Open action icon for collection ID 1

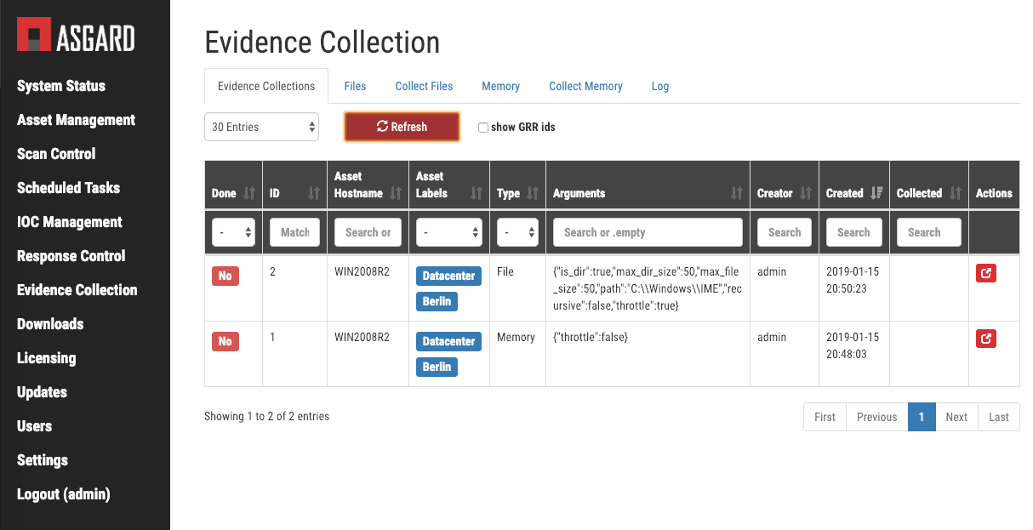985,339
